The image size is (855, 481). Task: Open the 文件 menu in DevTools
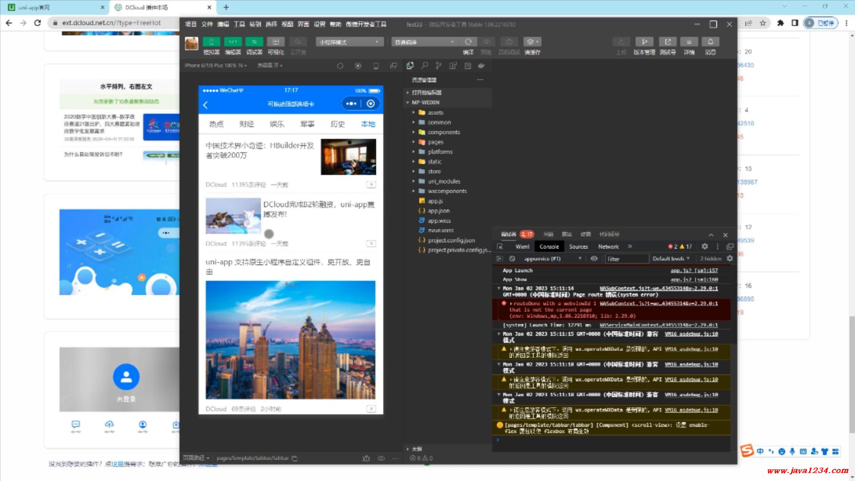tap(207, 24)
